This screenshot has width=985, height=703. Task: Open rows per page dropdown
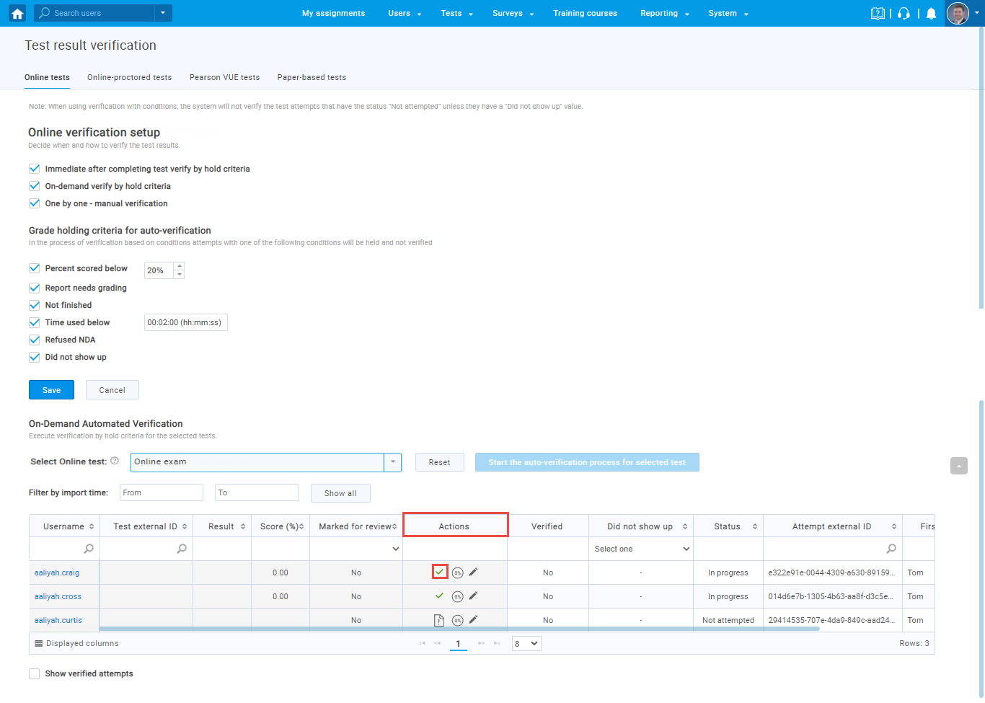526,643
